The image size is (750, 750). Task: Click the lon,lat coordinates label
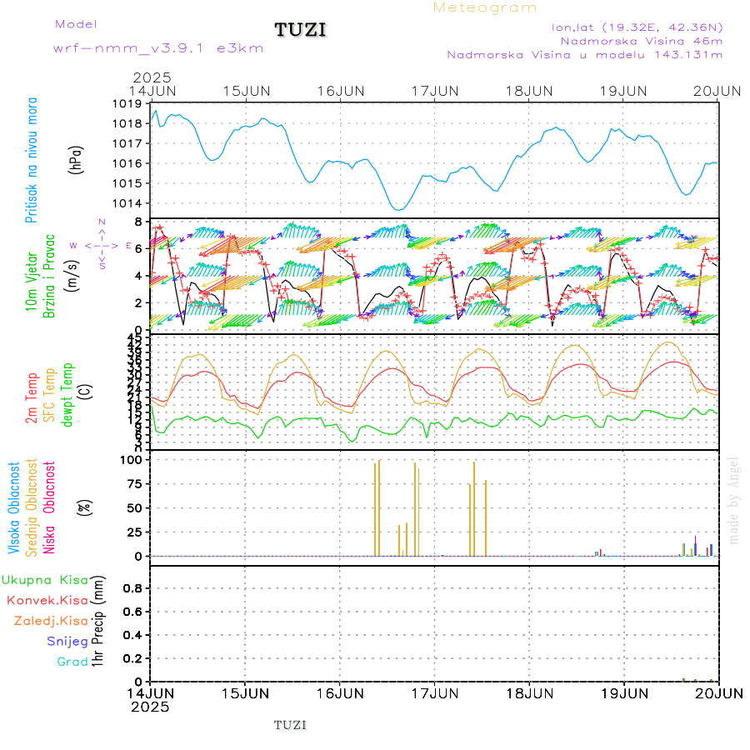click(x=637, y=27)
